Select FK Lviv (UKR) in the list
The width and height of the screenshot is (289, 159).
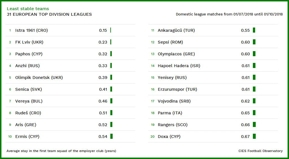(29, 42)
